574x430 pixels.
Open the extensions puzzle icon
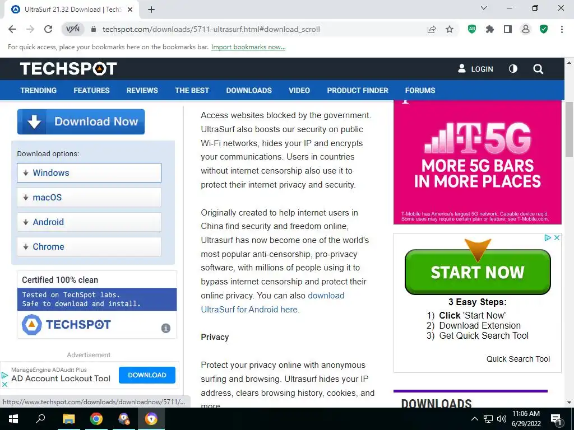click(x=490, y=29)
